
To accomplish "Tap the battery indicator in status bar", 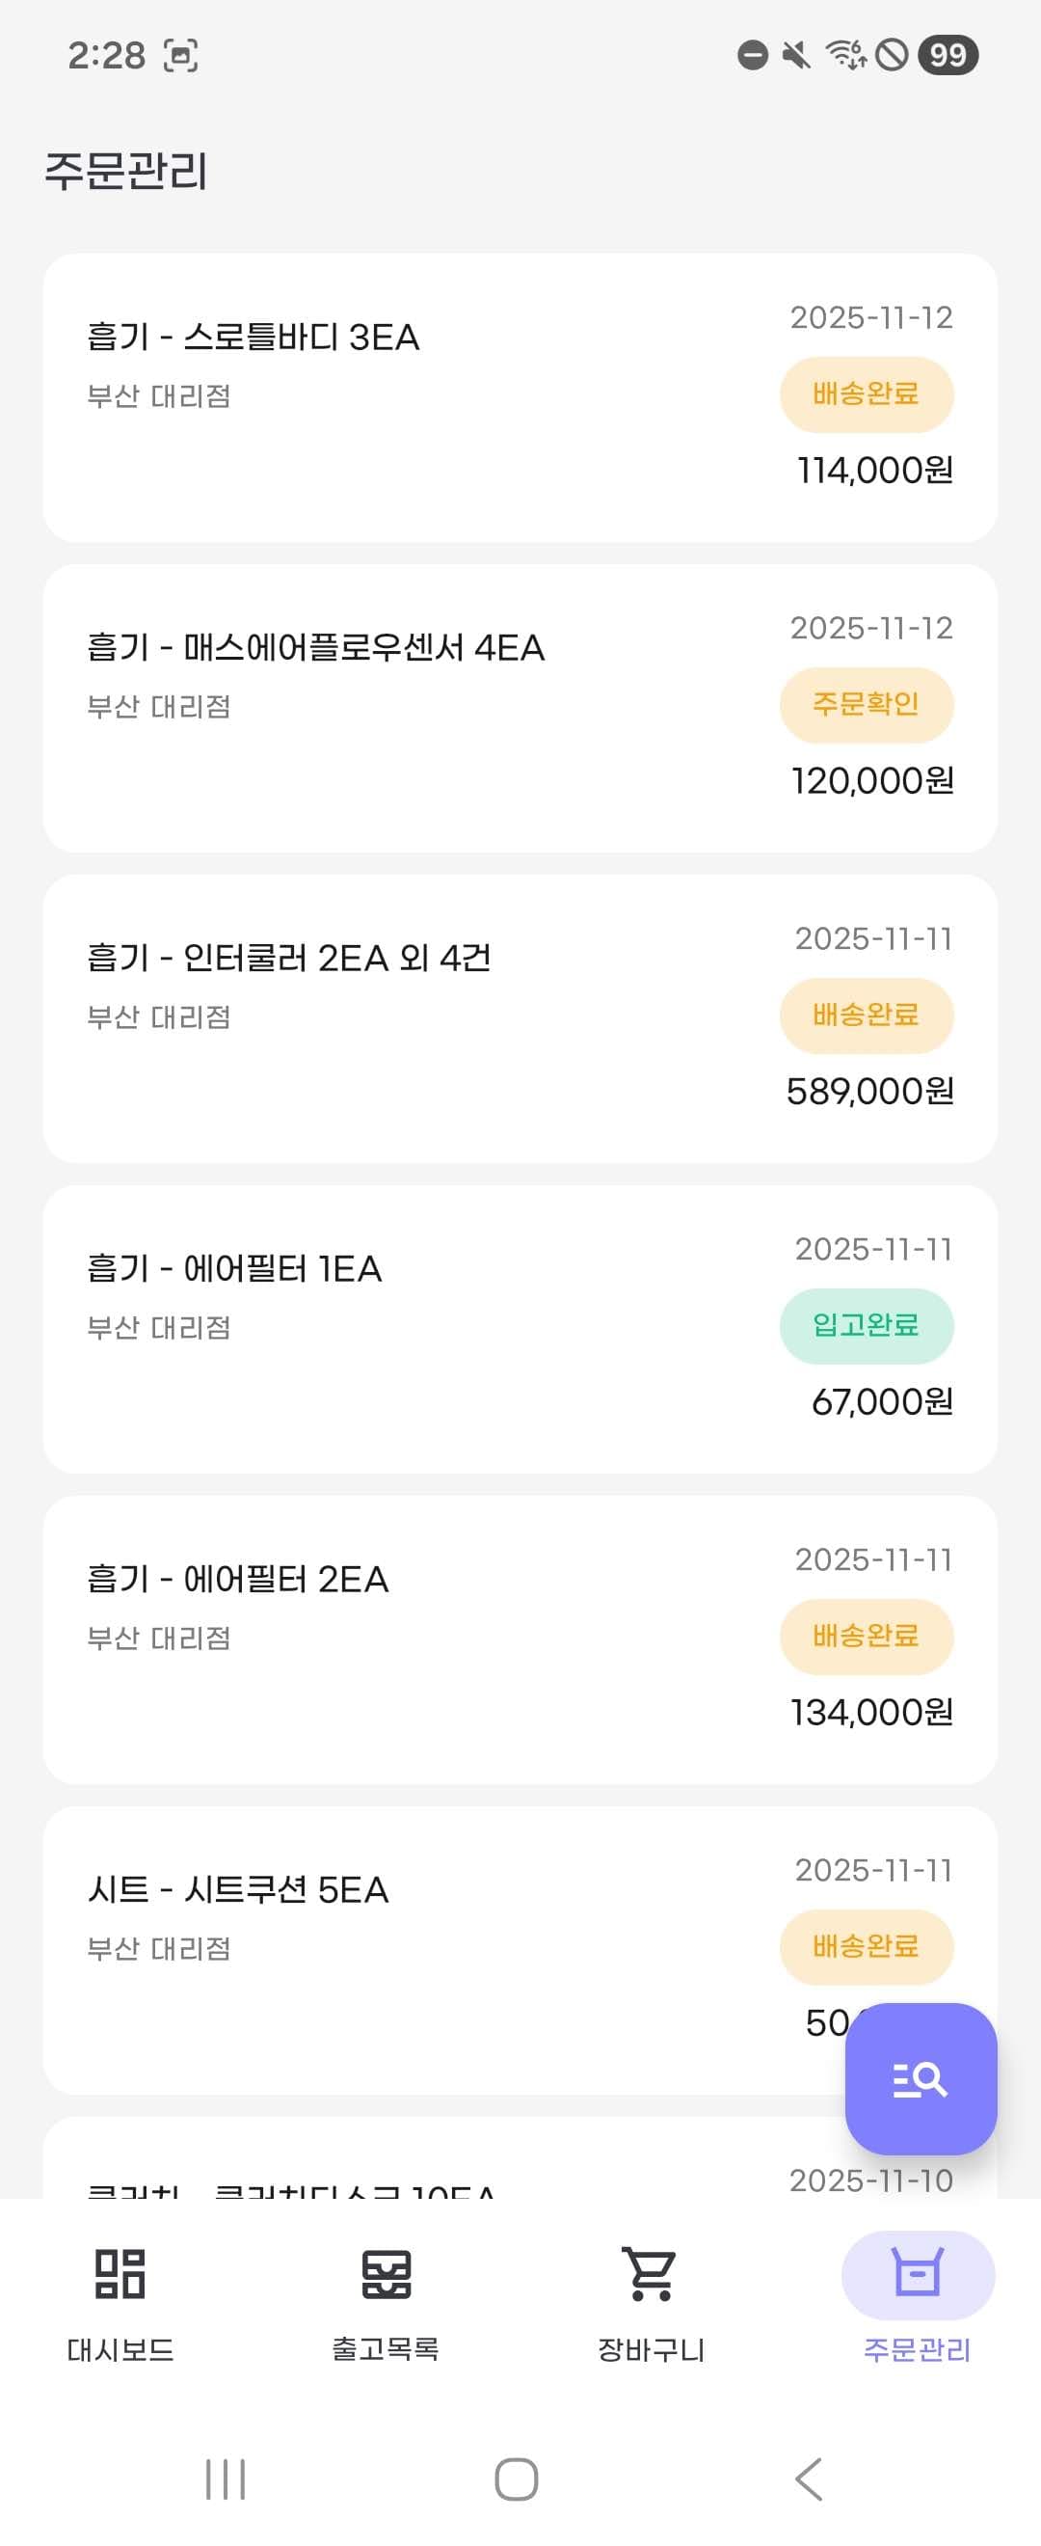I will coord(948,55).
